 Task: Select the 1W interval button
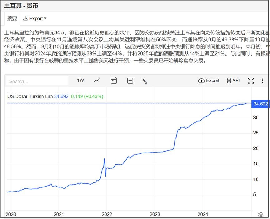click(x=81, y=80)
